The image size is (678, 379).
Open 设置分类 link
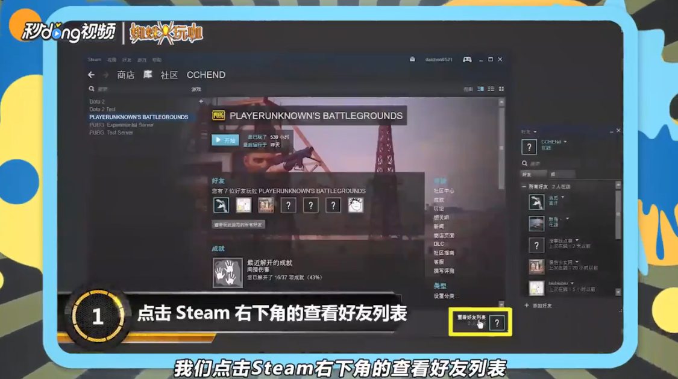[446, 296]
